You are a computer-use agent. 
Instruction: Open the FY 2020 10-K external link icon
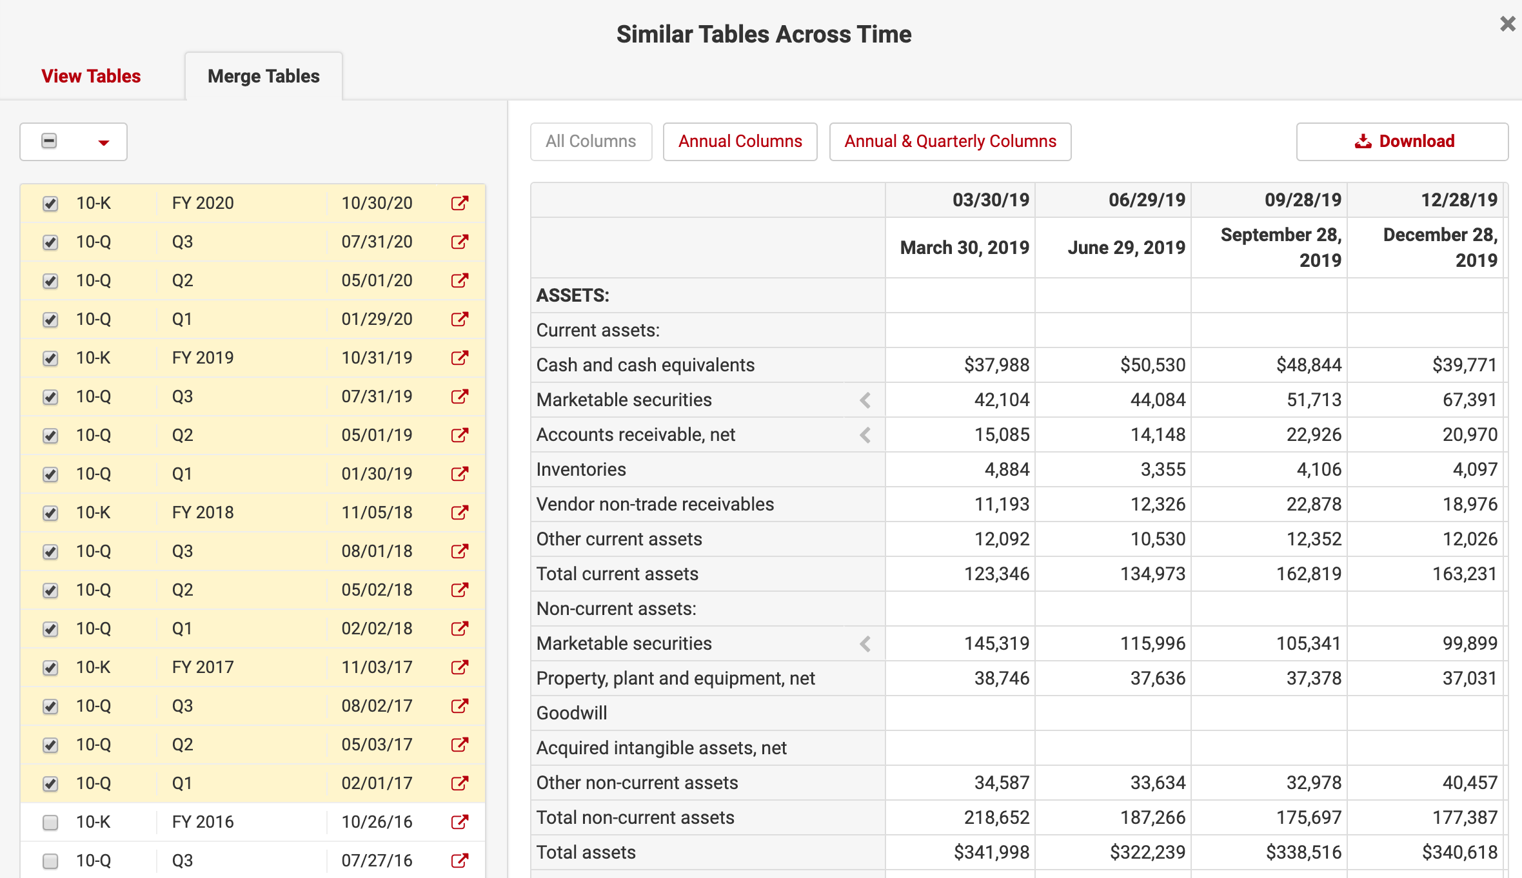(459, 203)
